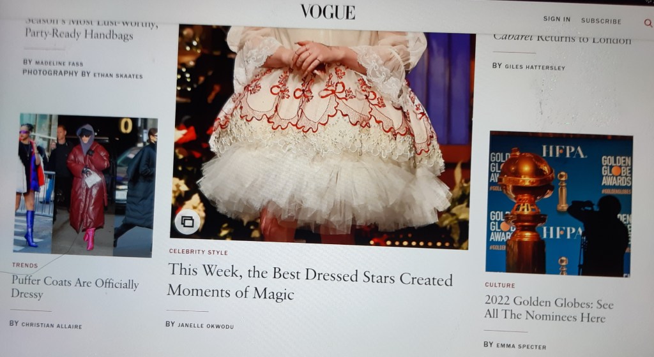The image size is (654, 357).
Task: Open photographer Ethan Skaates link
Action: click(x=118, y=75)
